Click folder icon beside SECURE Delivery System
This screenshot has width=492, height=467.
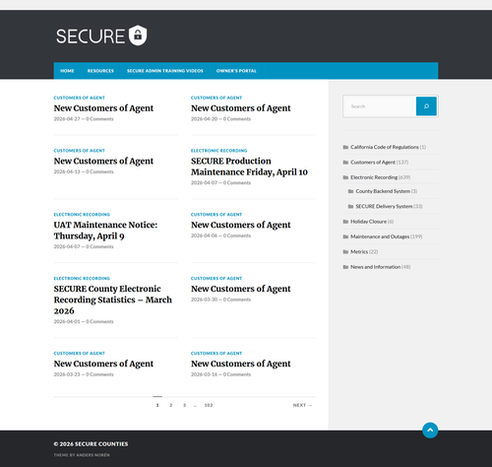[x=350, y=206]
